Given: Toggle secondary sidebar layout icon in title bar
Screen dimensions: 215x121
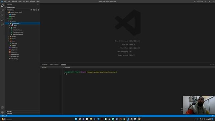Looking at the screenshot, I should pyautogui.click(x=199, y=1).
